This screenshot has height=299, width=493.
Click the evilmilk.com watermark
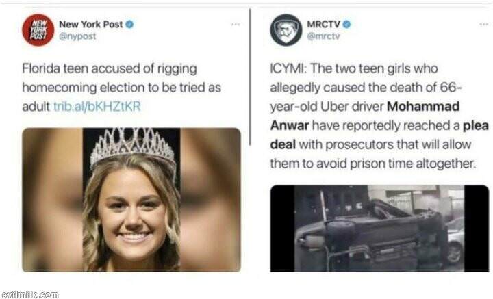coord(29,294)
